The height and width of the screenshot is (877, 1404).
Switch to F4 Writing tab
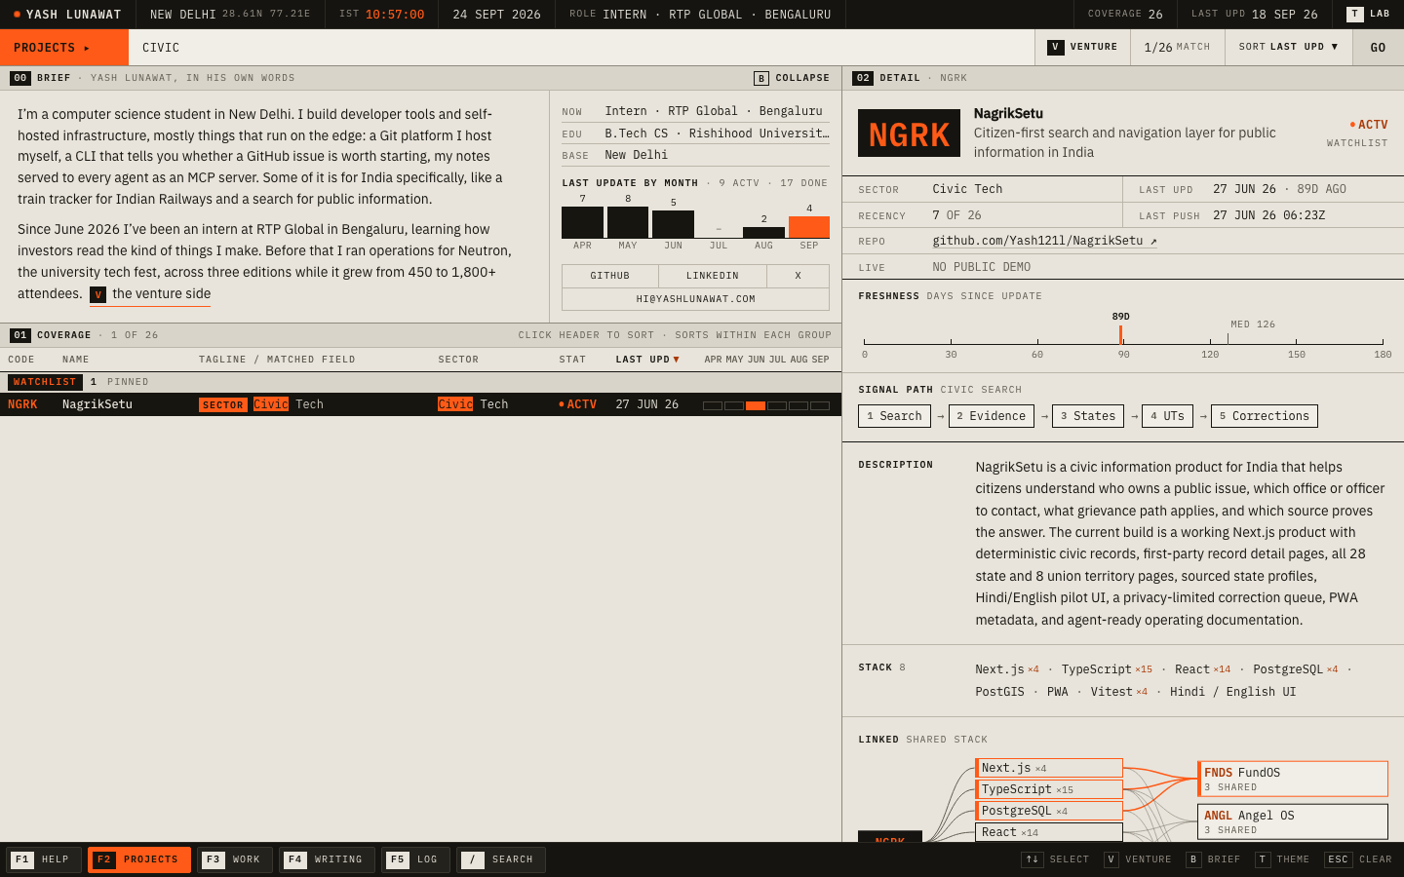(x=327, y=859)
